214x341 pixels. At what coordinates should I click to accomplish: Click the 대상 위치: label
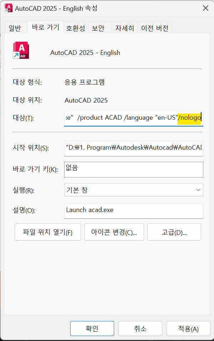coord(27,100)
